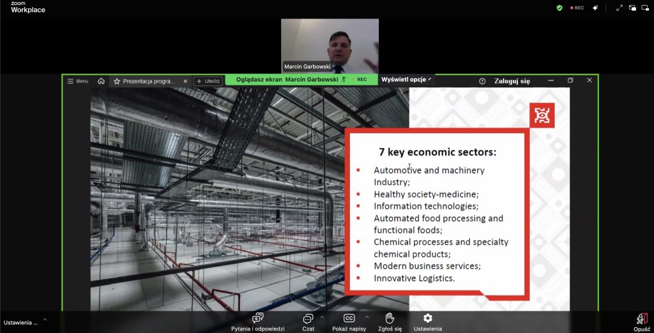This screenshot has height=333, width=654.
Task: Click the green encryption shield icon
Action: coord(559,8)
